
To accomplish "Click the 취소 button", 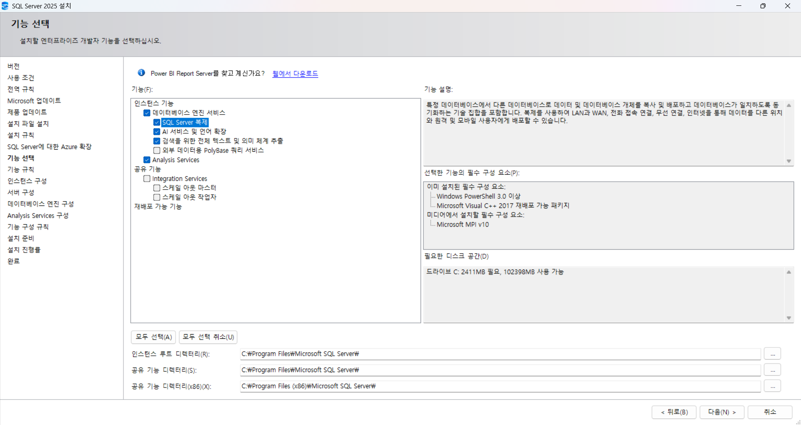I will tap(770, 412).
